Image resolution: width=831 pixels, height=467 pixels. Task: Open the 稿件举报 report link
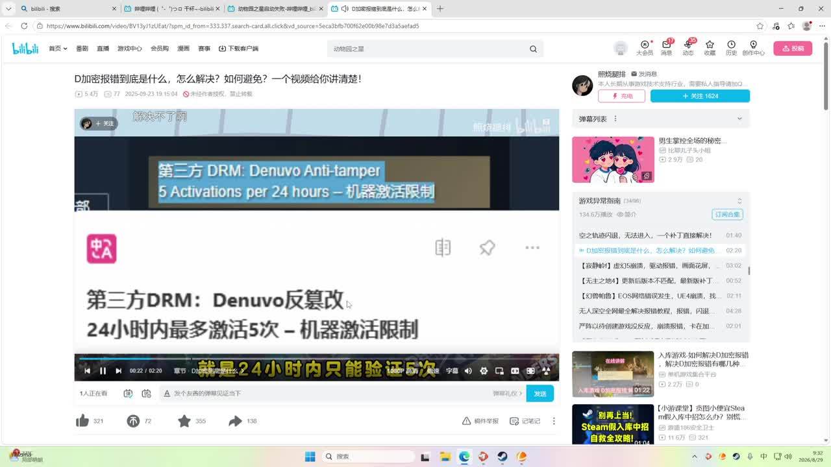click(x=480, y=421)
